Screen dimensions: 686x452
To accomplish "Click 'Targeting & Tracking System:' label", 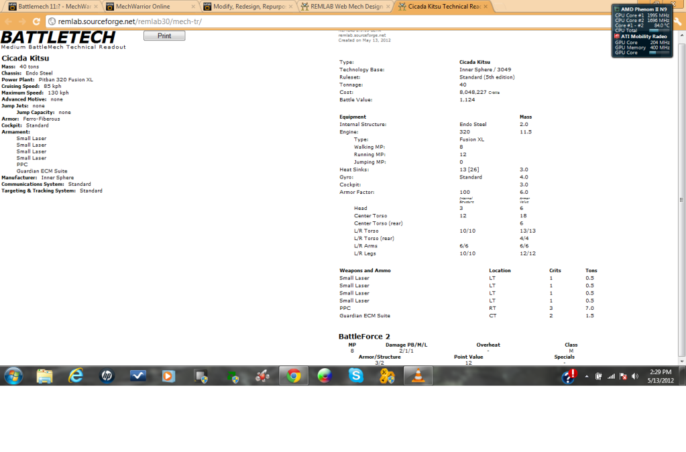I will [38, 190].
